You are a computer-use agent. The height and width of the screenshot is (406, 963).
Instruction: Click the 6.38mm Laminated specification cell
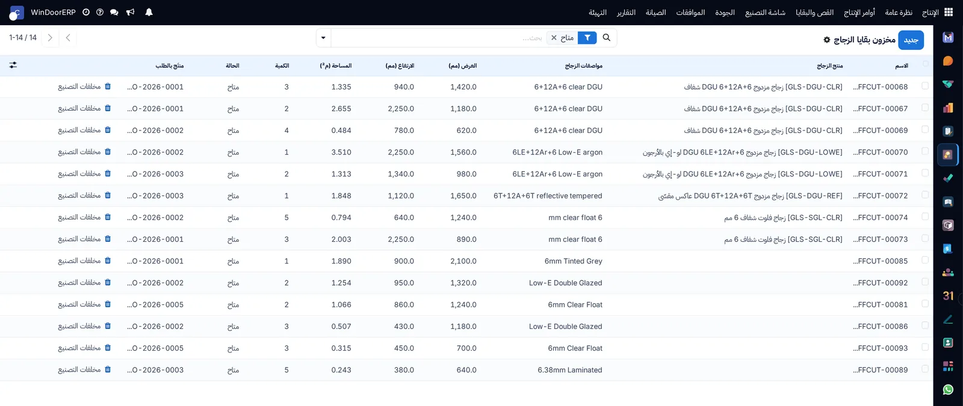(569, 370)
